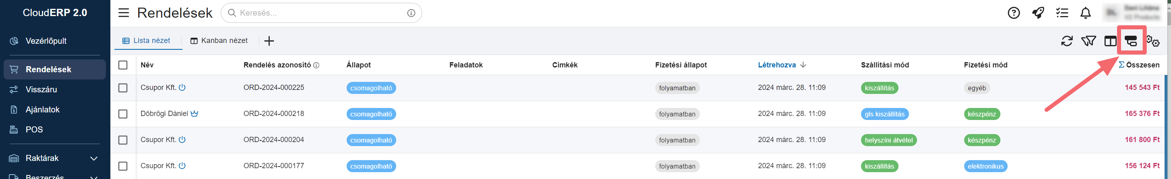The image size is (1171, 179).
Task: Open the filter funnel icon
Action: (1088, 41)
